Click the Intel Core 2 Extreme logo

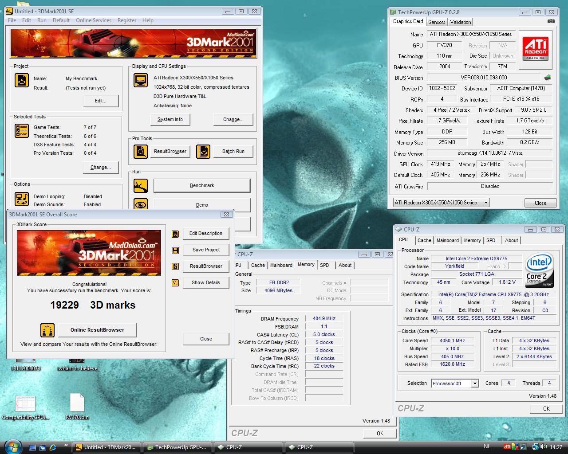[x=539, y=270]
